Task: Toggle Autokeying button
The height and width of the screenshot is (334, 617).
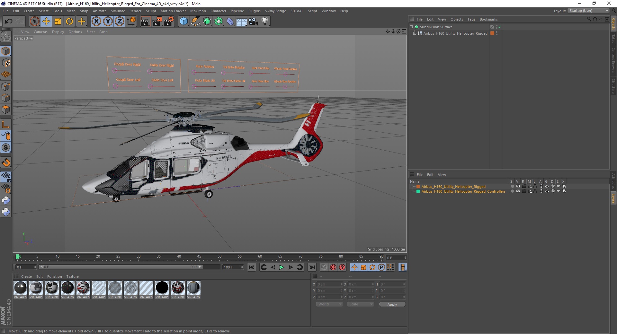Action: tap(333, 267)
